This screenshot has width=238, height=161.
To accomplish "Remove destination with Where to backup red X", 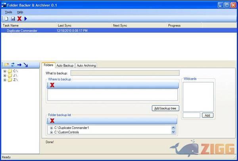I will 52,85.
